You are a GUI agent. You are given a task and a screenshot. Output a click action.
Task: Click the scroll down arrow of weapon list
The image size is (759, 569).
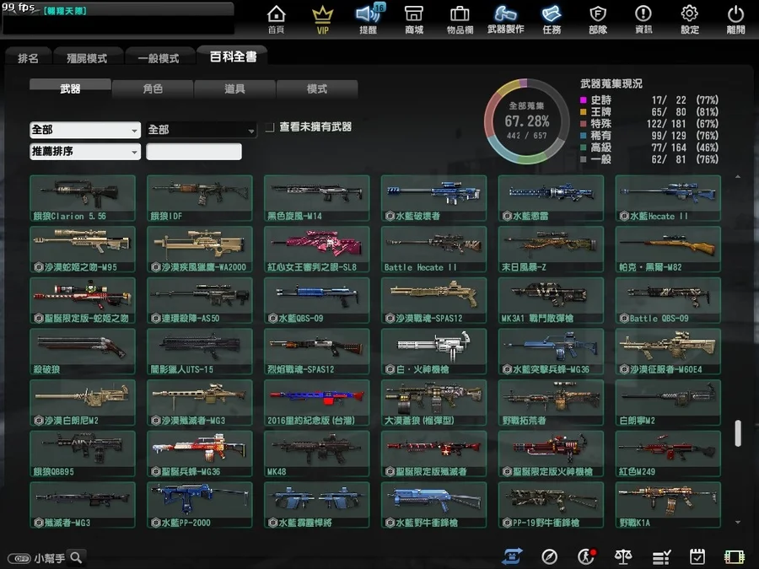click(738, 522)
